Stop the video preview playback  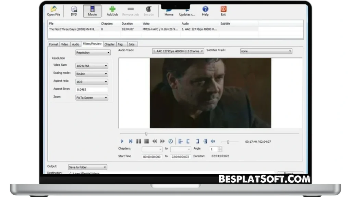point(147,141)
